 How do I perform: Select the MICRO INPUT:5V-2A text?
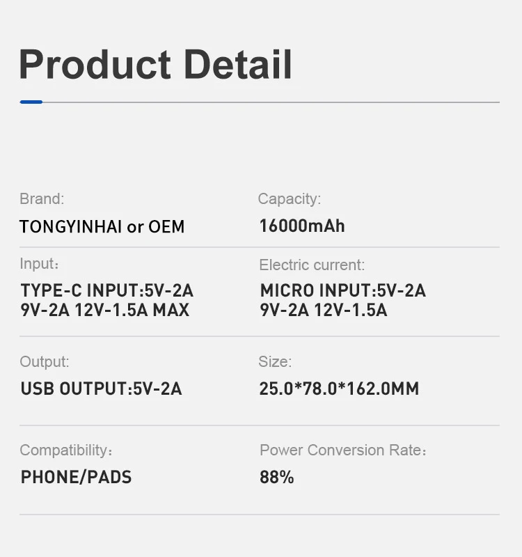pos(343,290)
